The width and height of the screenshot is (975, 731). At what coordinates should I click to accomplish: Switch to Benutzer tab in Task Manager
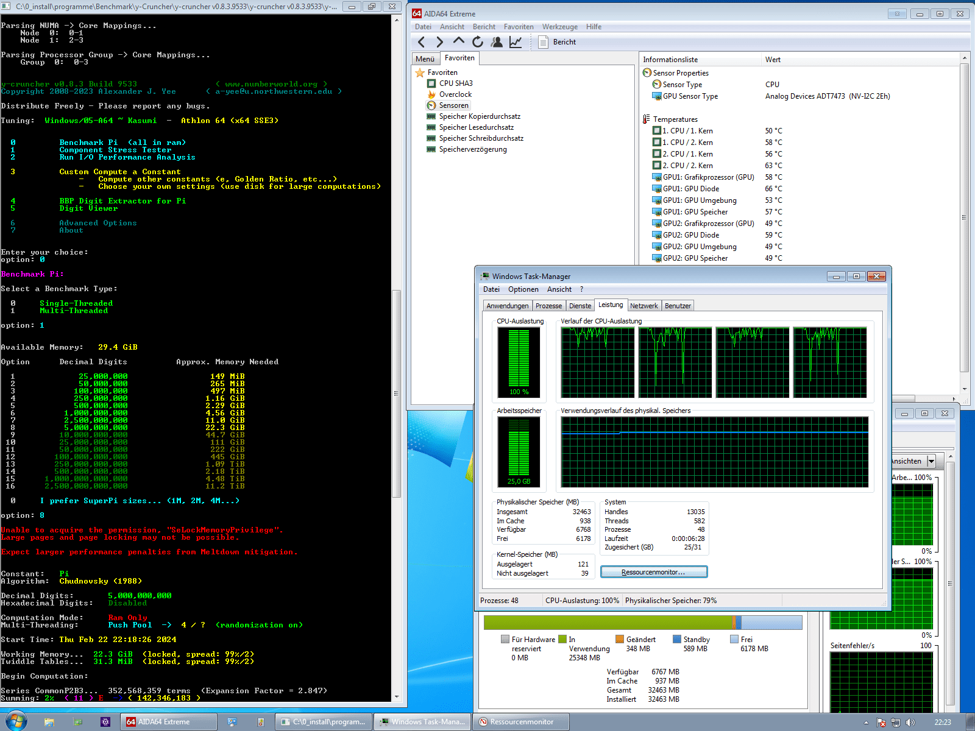point(678,306)
